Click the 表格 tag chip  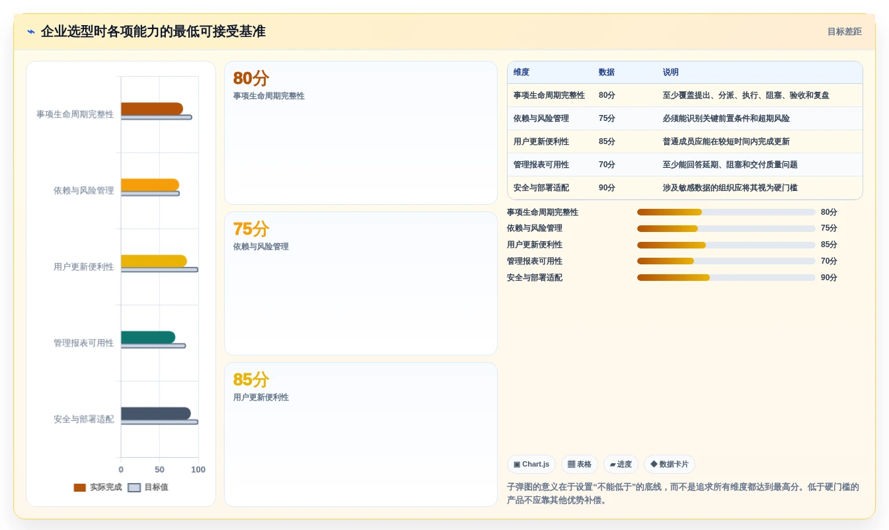[x=580, y=465]
